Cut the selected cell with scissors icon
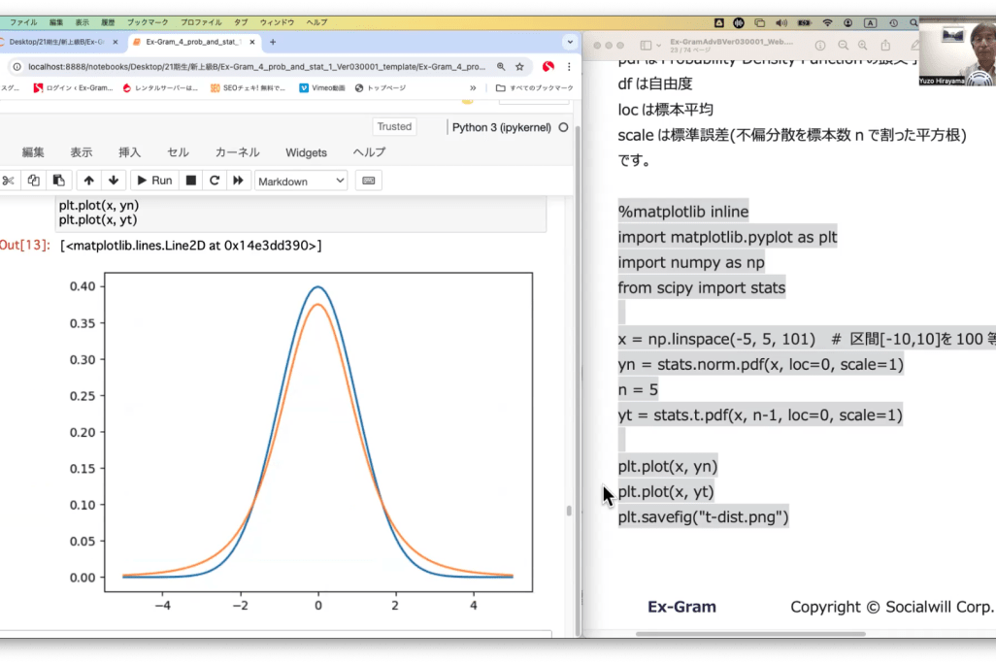Viewport: 996px width, 664px height. pos(9,181)
